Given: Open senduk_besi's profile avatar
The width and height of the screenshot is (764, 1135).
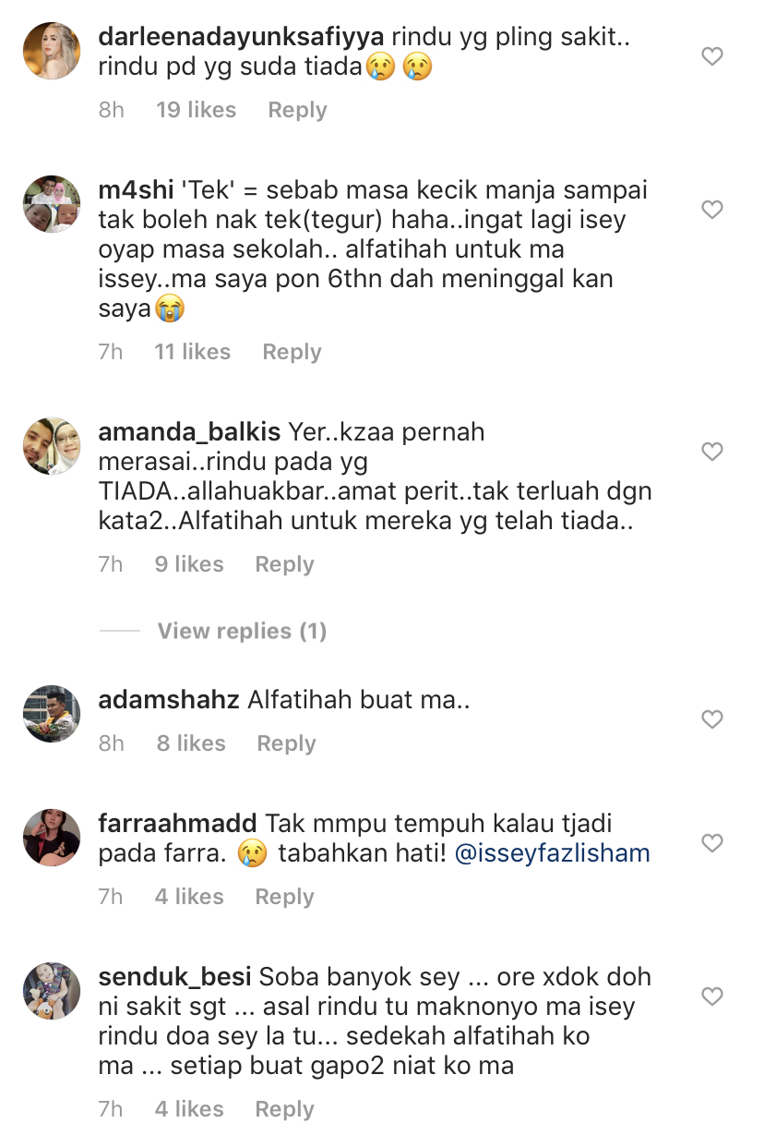Looking at the screenshot, I should coord(52,990).
